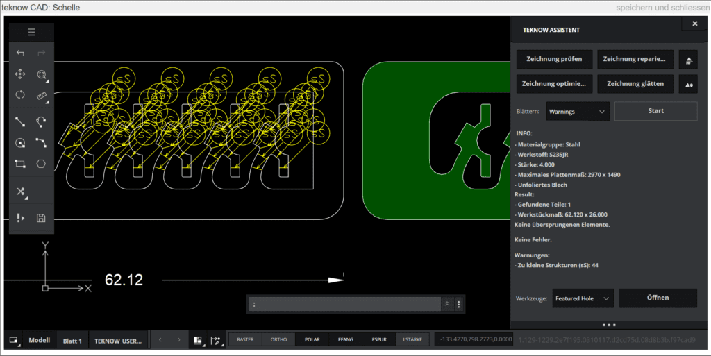Toggle POLAR tracking mode

point(312,339)
